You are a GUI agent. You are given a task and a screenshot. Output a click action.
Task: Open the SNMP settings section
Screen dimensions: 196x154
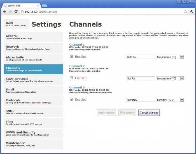pyautogui.click(x=33, y=112)
